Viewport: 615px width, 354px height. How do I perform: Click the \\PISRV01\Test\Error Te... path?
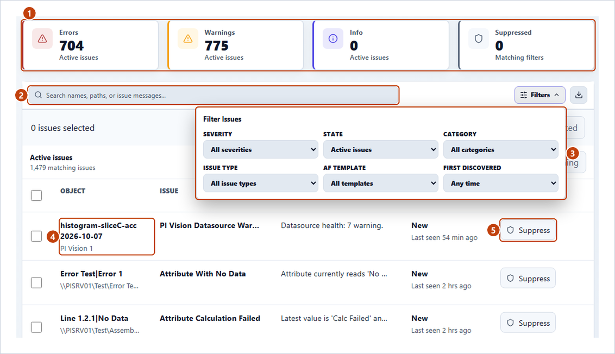coord(99,286)
